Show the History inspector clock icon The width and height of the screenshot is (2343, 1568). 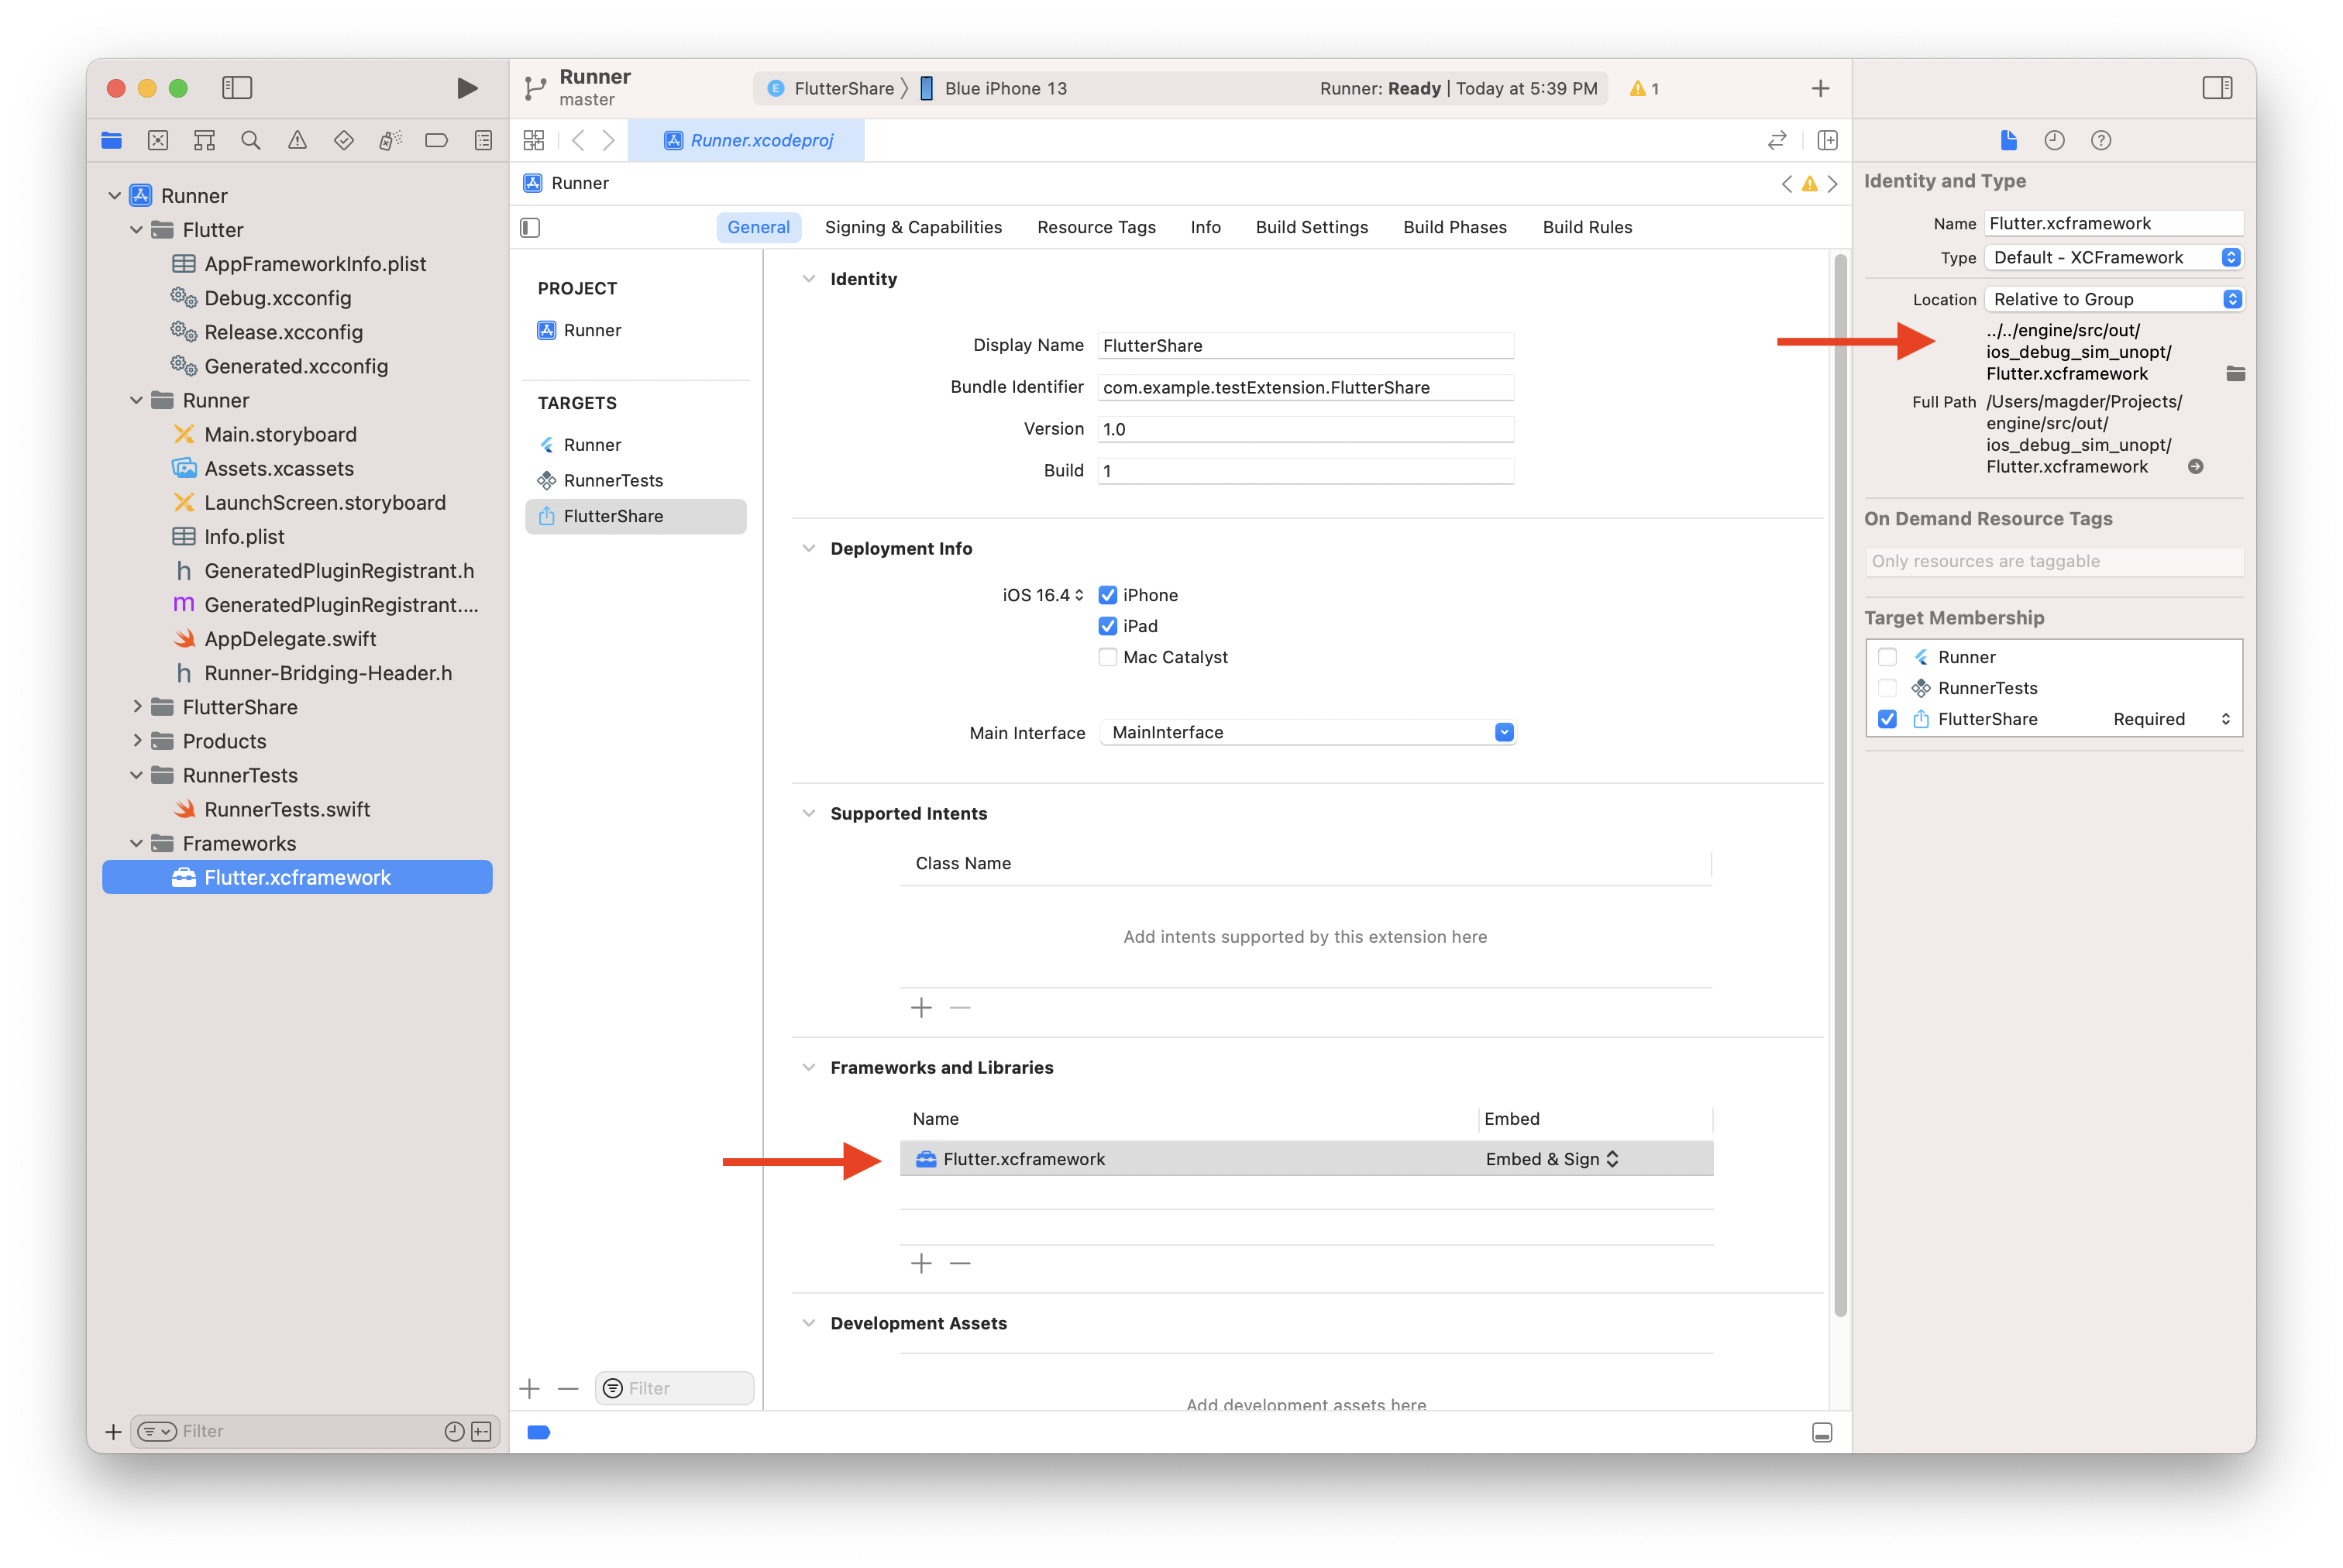coord(2054,141)
